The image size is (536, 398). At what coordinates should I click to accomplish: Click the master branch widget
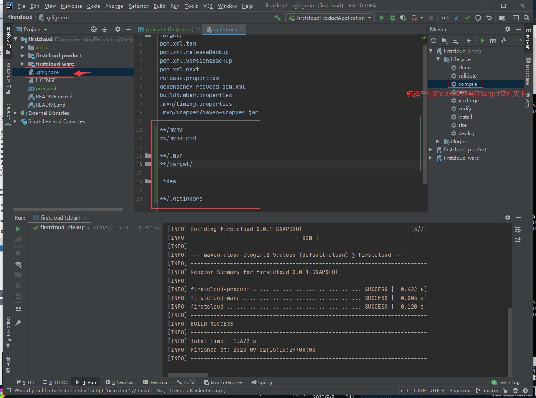487,391
